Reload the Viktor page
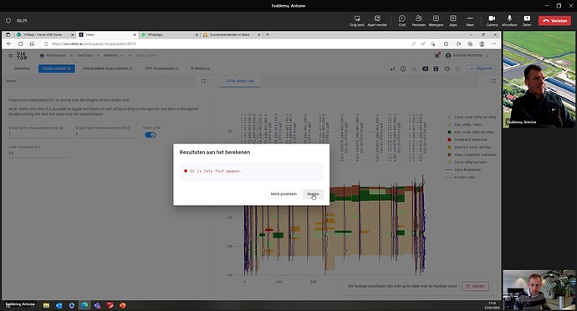The image size is (577, 311). pos(21,43)
